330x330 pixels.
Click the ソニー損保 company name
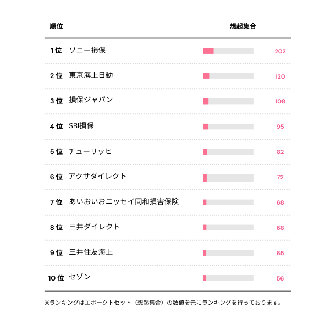pyautogui.click(x=87, y=50)
